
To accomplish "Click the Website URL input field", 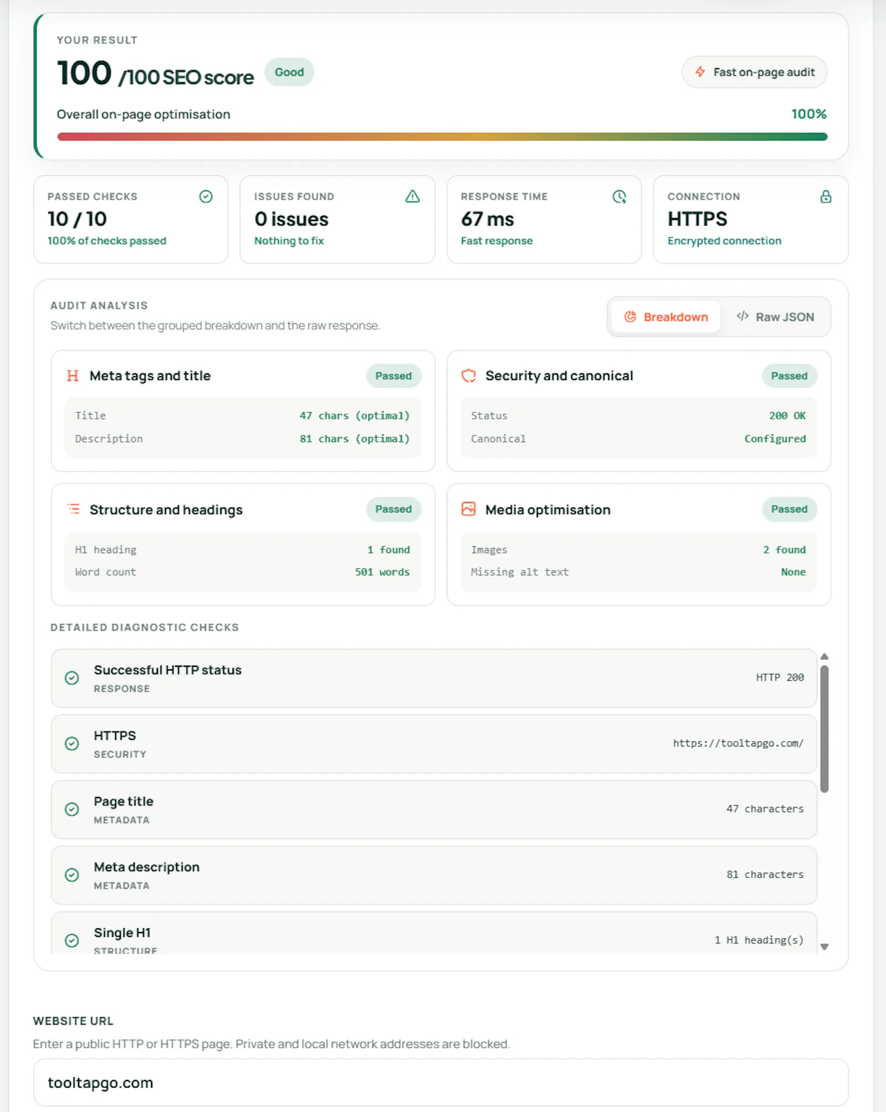I will (441, 1083).
